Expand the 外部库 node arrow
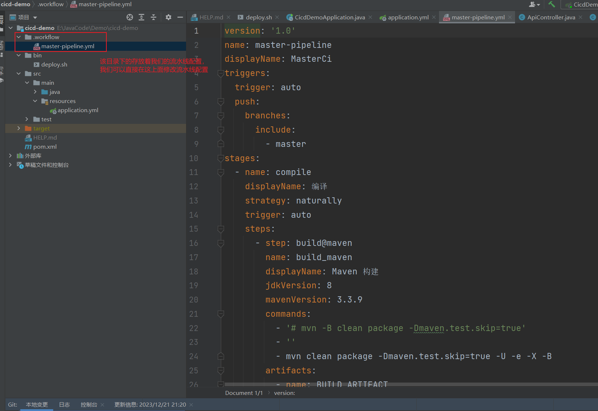The image size is (598, 411). click(x=11, y=156)
